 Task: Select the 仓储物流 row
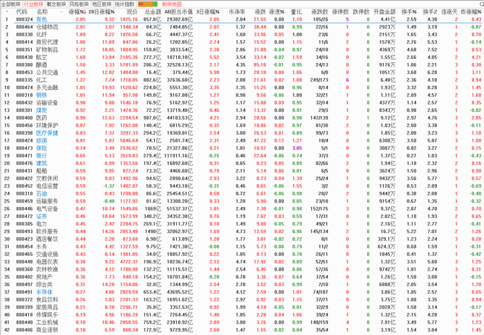(x=242, y=27)
